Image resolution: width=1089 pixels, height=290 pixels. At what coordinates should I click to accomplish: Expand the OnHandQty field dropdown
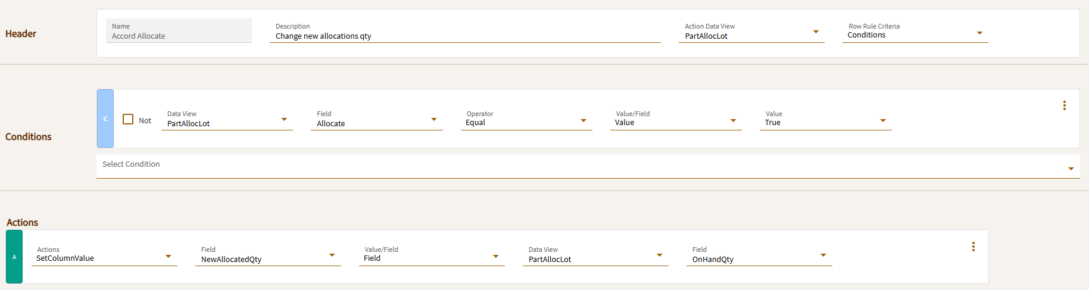pos(823,255)
